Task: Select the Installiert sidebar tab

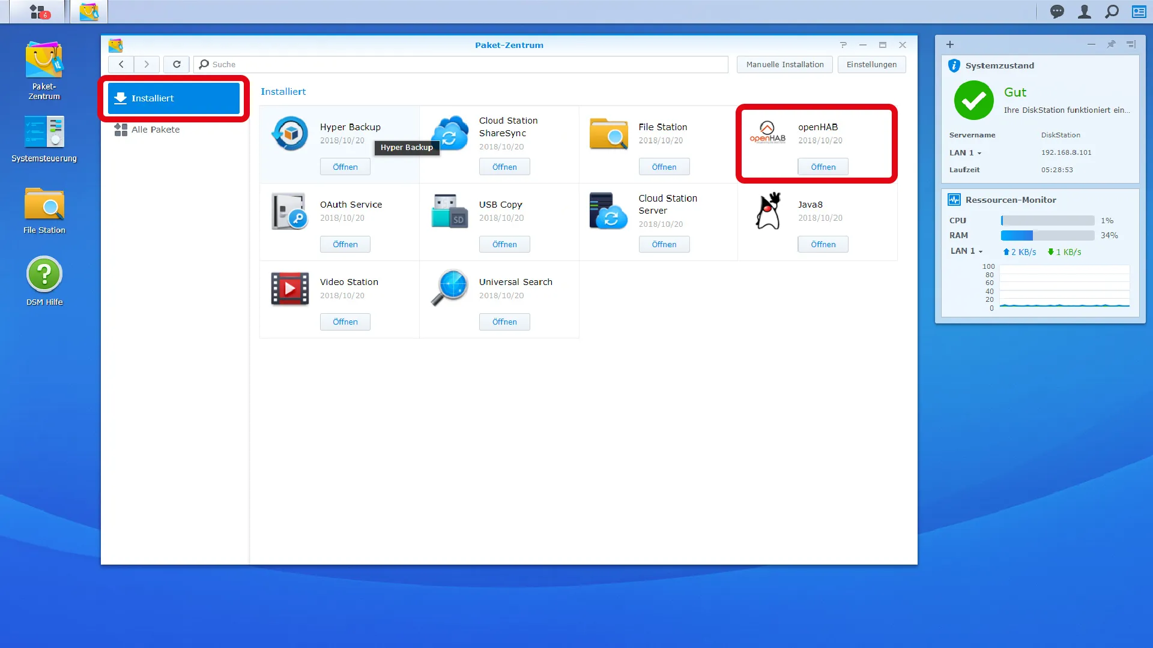Action: [174, 98]
